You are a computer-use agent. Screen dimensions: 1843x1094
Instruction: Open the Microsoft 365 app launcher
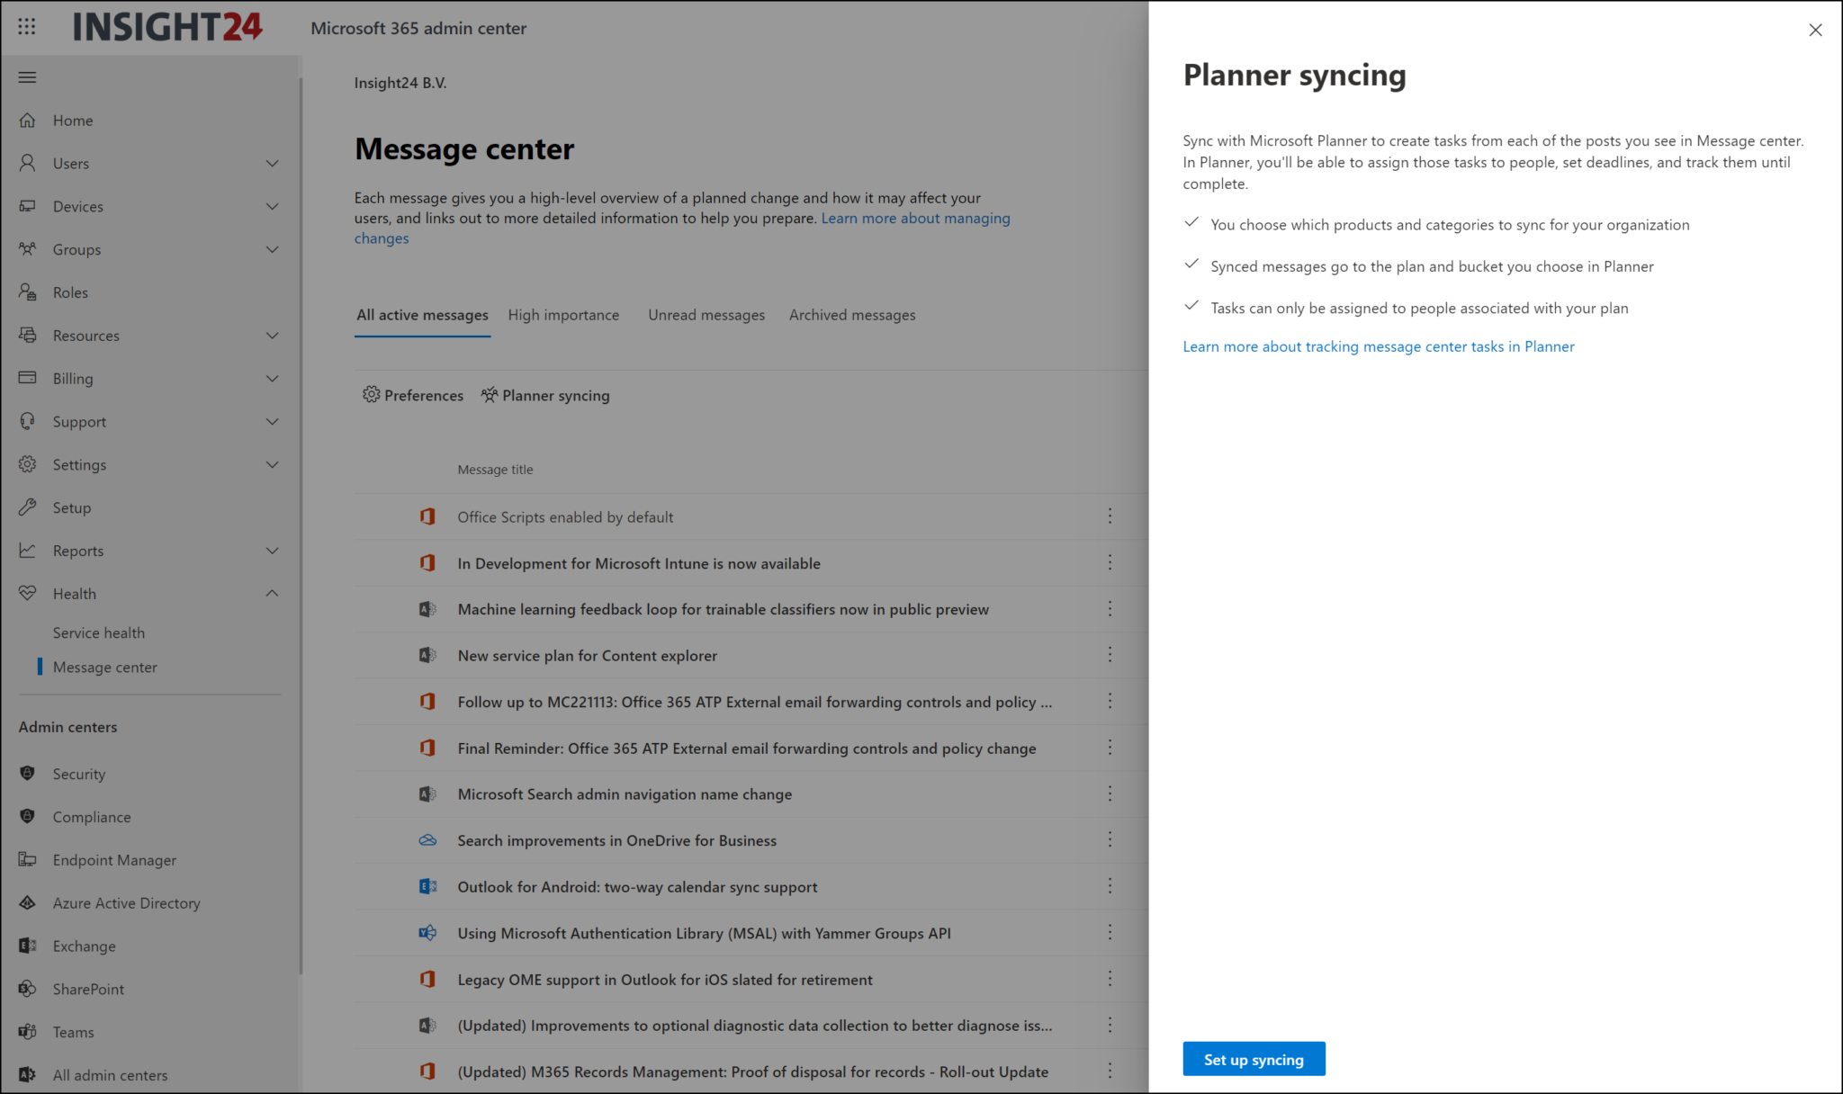pyautogui.click(x=26, y=27)
